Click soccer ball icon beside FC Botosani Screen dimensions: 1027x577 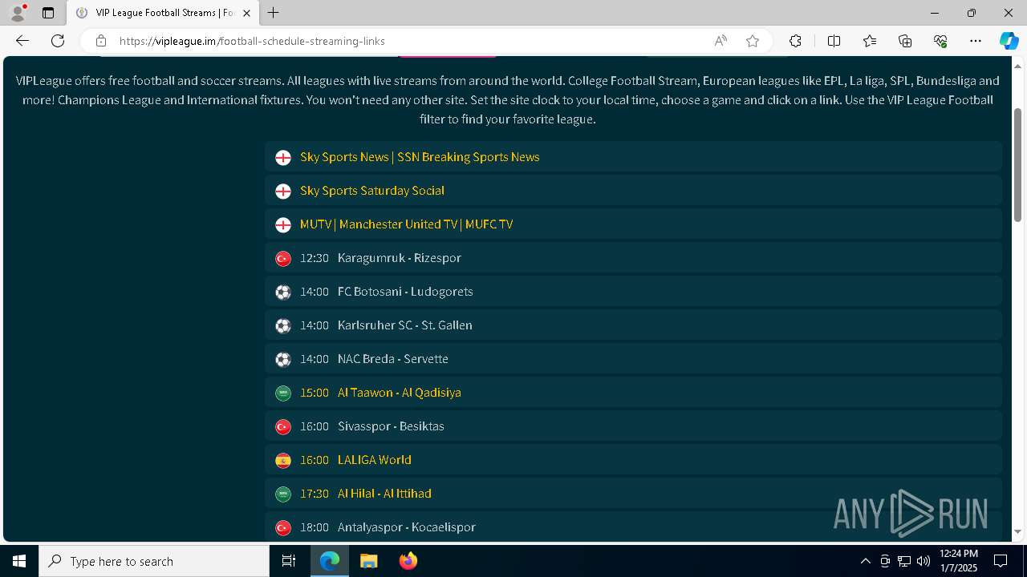(283, 293)
